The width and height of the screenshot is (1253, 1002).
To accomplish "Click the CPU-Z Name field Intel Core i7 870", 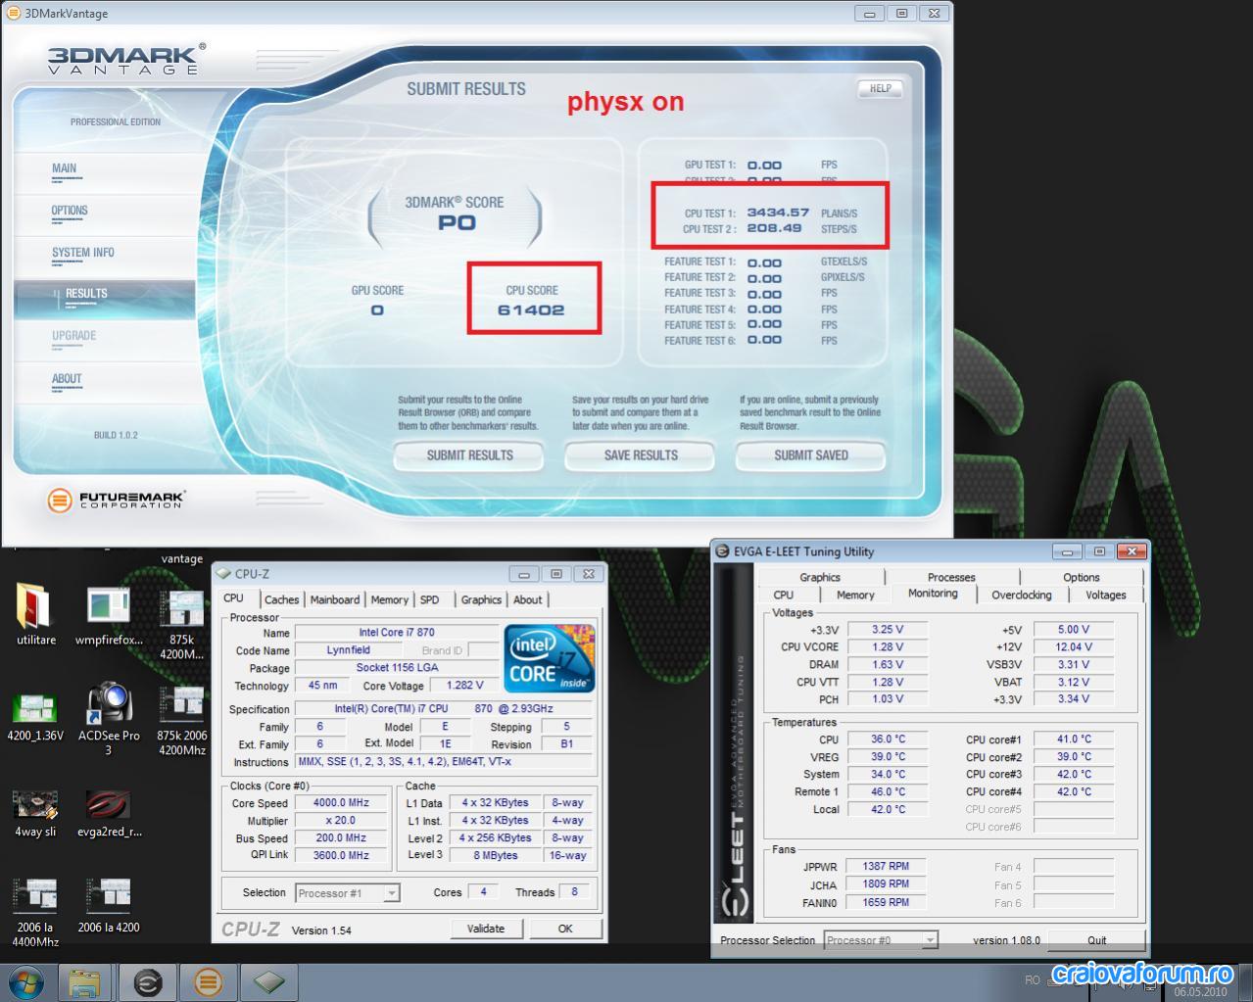I will pyautogui.click(x=397, y=633).
